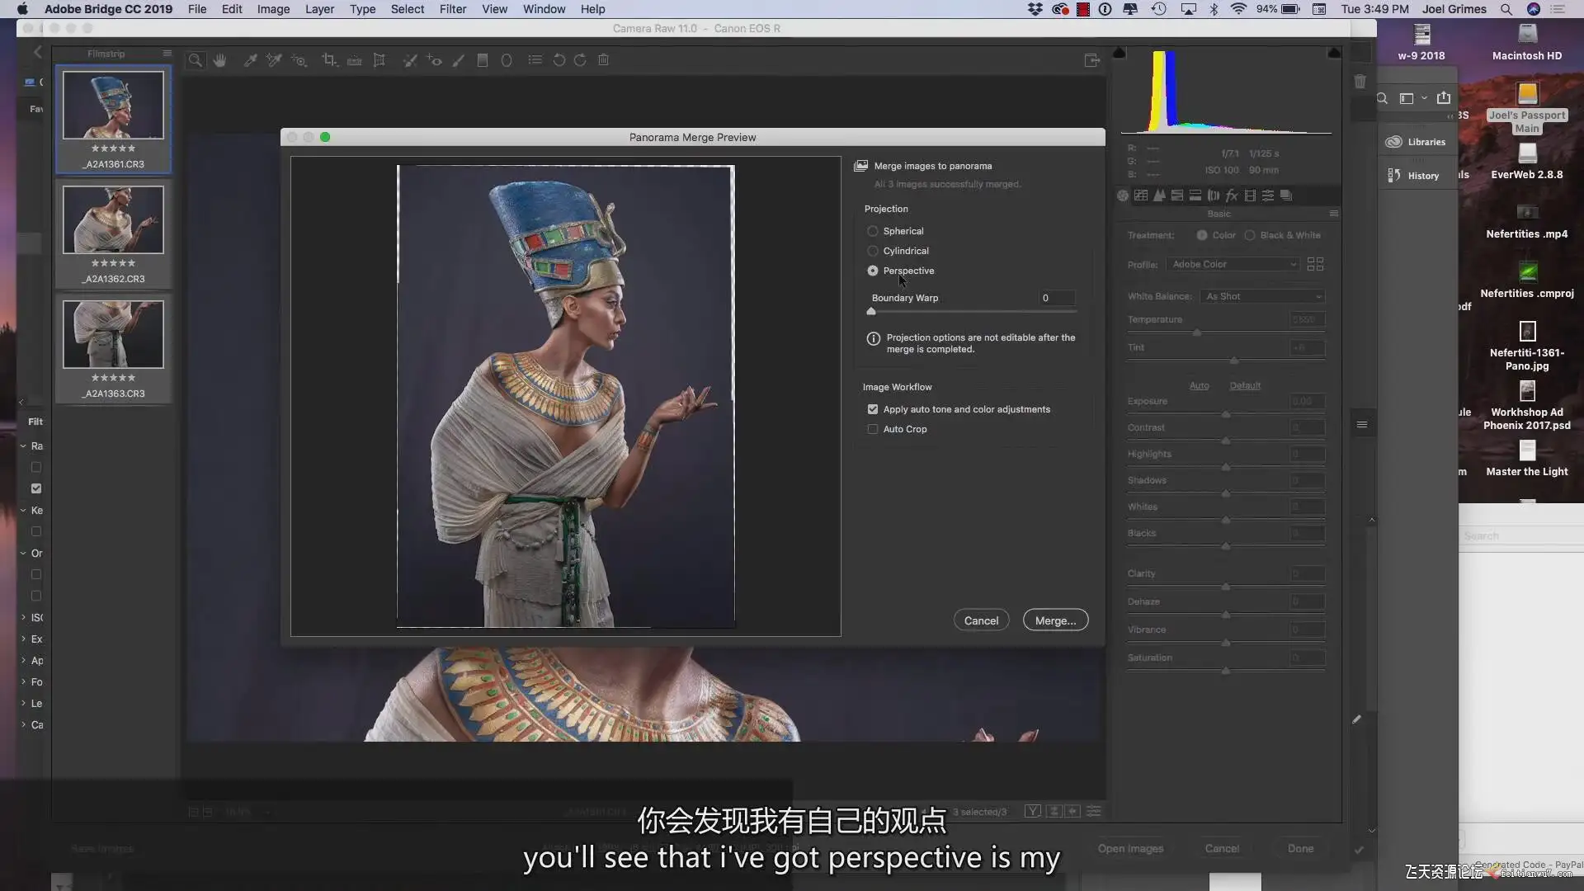The height and width of the screenshot is (891, 1584).
Task: Select _A2A1363.CR3 filmstrip thumbnail
Action: pyautogui.click(x=113, y=334)
